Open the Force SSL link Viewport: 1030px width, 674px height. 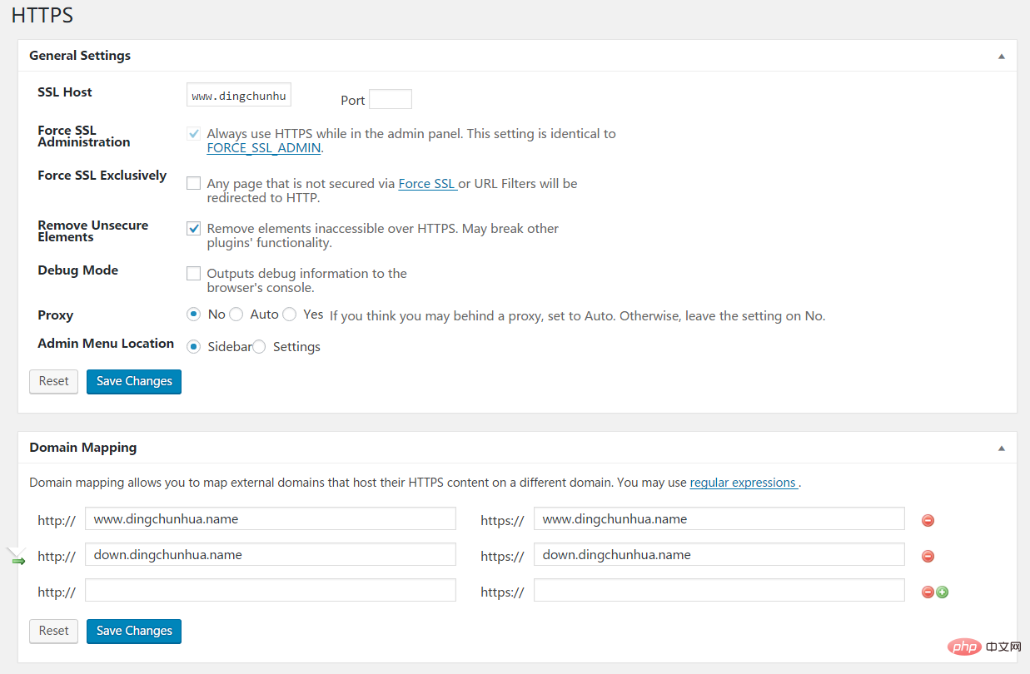tap(427, 183)
